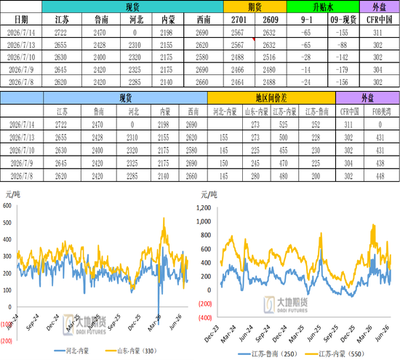Select the purple 外盘 header in top table
This screenshot has height=363, width=400.
pos(380,7)
